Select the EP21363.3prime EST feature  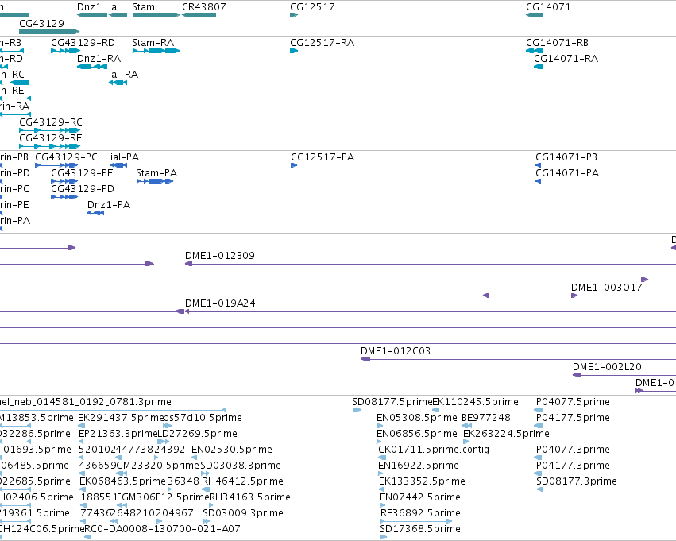click(83, 442)
